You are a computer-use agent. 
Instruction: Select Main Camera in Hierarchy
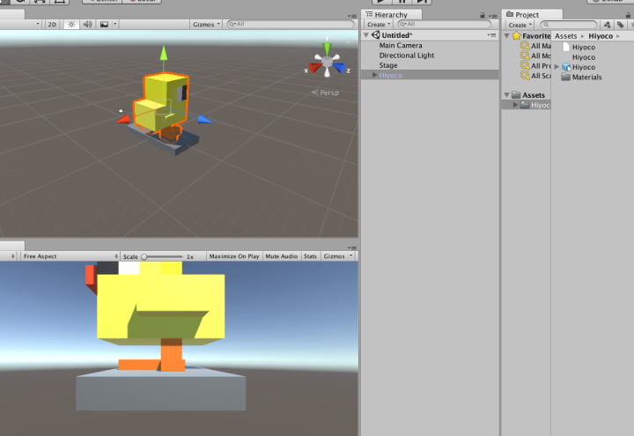(x=401, y=45)
